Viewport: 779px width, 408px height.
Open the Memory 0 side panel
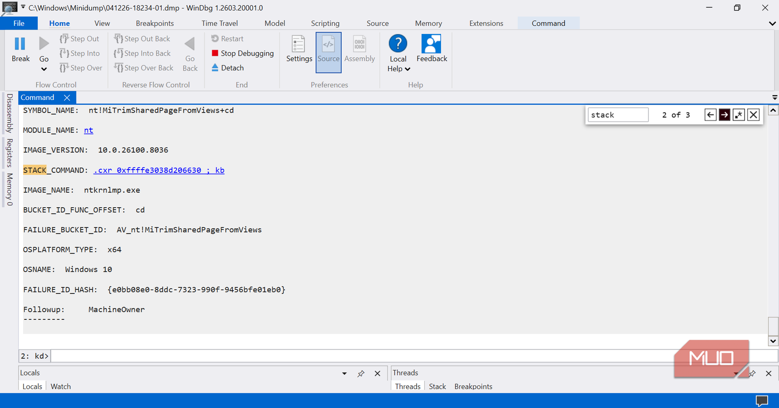9,189
